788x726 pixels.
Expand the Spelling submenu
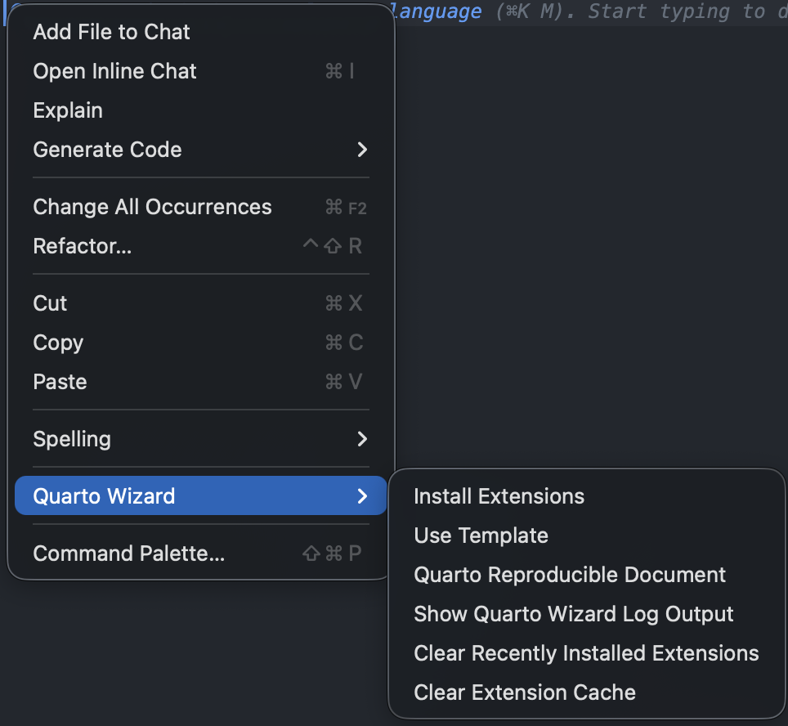[x=72, y=439]
